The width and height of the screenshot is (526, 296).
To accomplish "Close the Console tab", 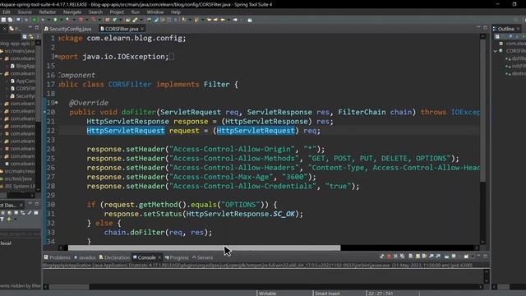I will [159, 257].
